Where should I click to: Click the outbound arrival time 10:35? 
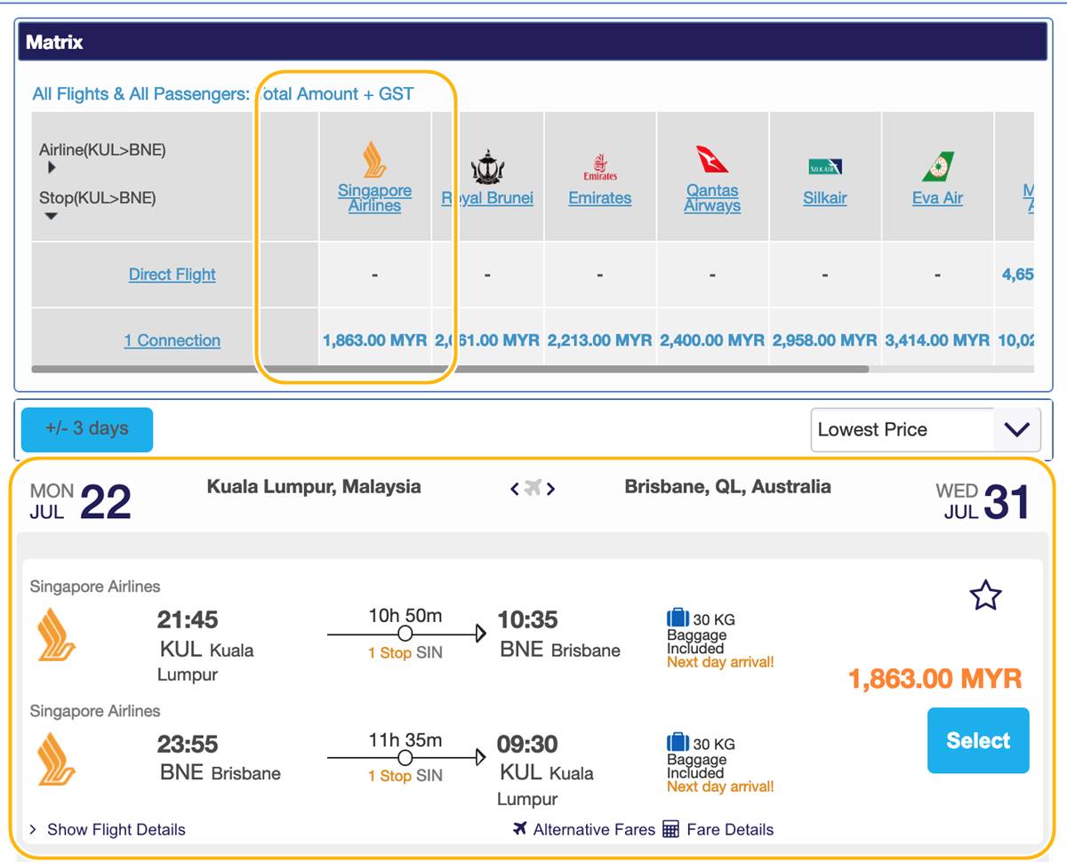(527, 619)
